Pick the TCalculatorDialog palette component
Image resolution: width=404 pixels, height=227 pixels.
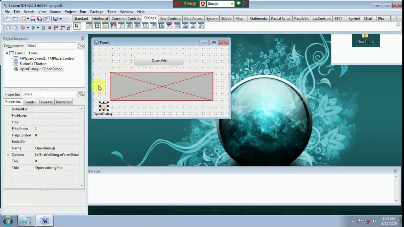[177, 26]
